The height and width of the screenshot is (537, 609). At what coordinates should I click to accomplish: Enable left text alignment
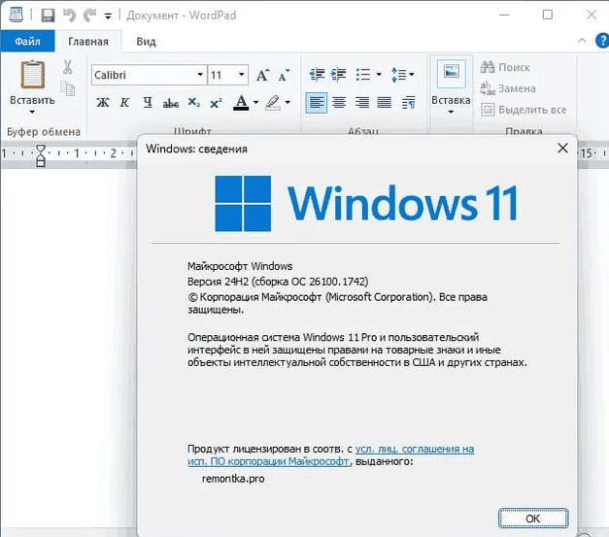[316, 103]
